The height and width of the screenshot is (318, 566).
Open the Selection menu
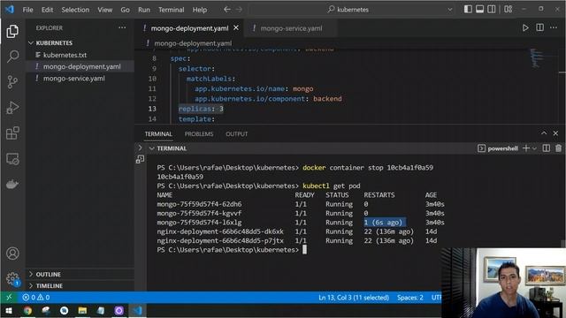point(75,10)
